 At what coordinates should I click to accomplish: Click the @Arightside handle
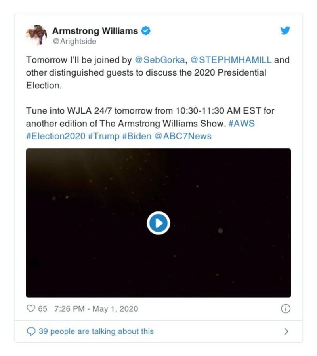74,41
